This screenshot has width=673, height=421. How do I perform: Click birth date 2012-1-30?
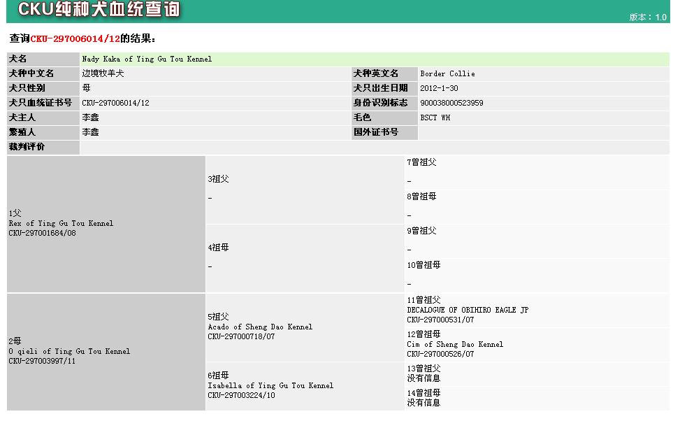439,89
